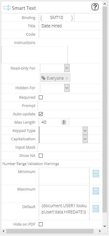The width and height of the screenshot is (109, 236).
Task: Click horizontal scrollbar right arrow
Action: click(x=100, y=231)
